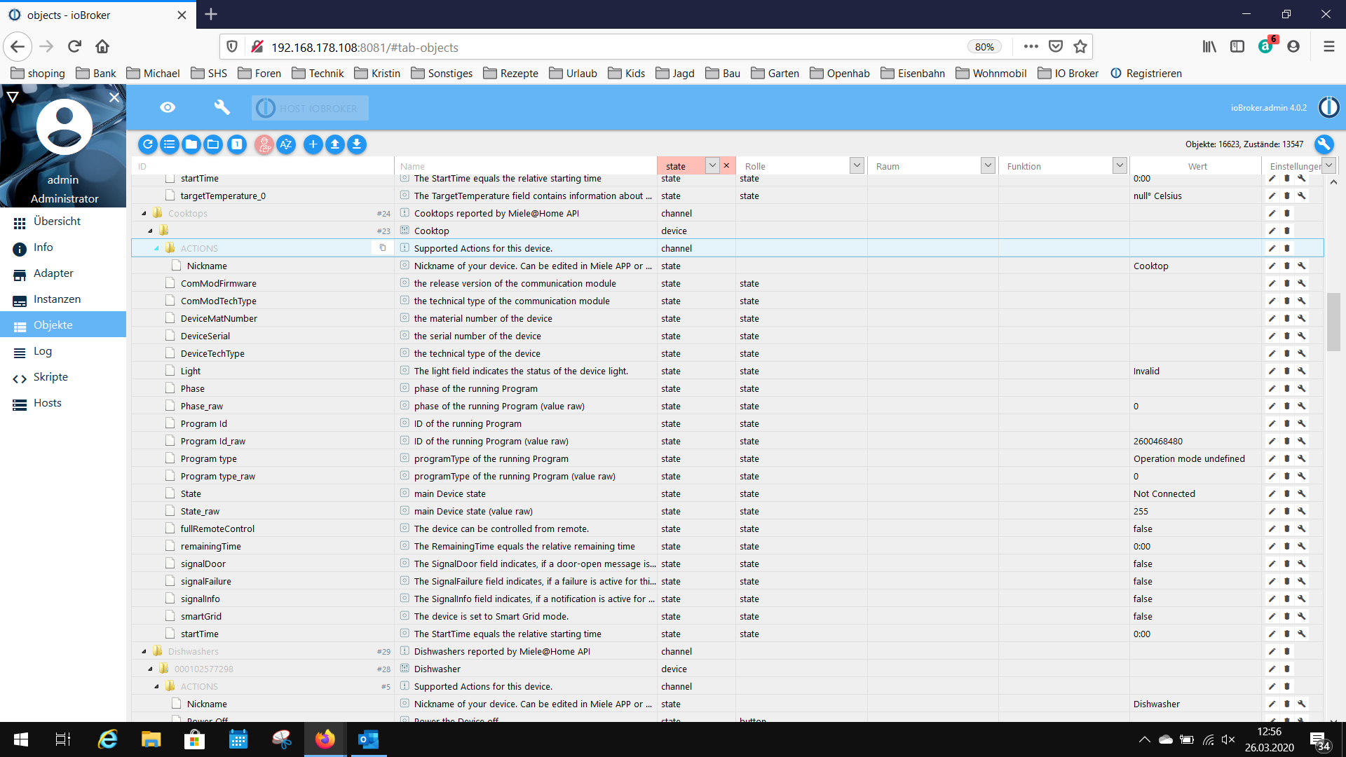Image resolution: width=1346 pixels, height=757 pixels.
Task: Delete the Cooktops channel
Action: pos(1287,214)
